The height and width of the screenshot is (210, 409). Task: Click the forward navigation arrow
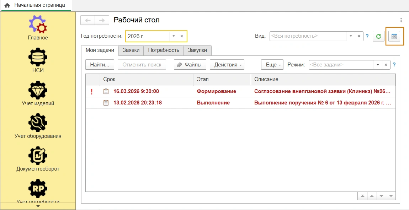tap(102, 20)
